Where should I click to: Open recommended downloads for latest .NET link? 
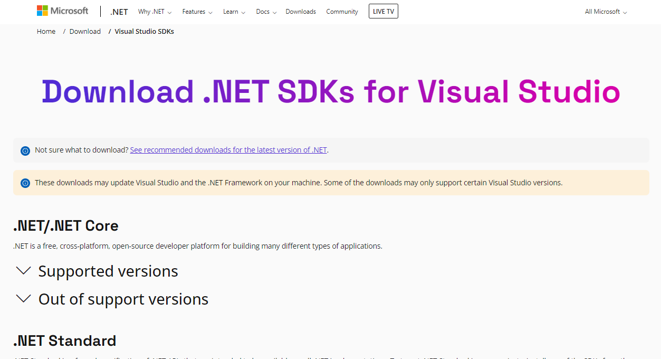[x=229, y=150]
